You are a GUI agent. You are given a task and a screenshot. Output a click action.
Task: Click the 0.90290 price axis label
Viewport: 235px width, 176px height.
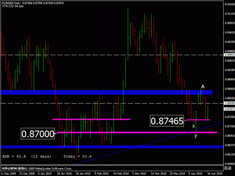pyautogui.click(x=230, y=42)
